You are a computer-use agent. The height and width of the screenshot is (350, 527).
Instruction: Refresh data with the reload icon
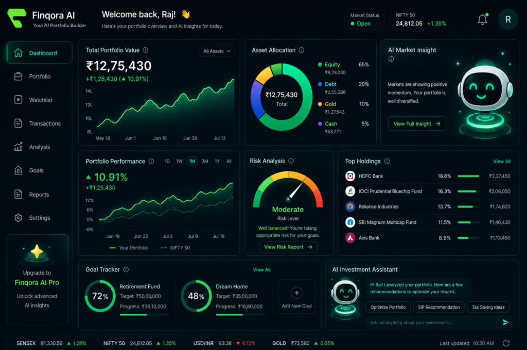[x=506, y=343]
